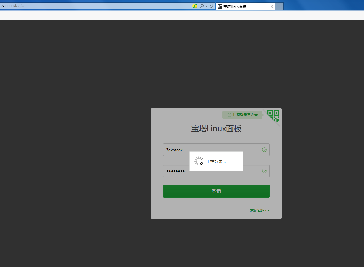Click the refresh icon in the address bar
Screen dimensions: 364x267
(x=211, y=6)
